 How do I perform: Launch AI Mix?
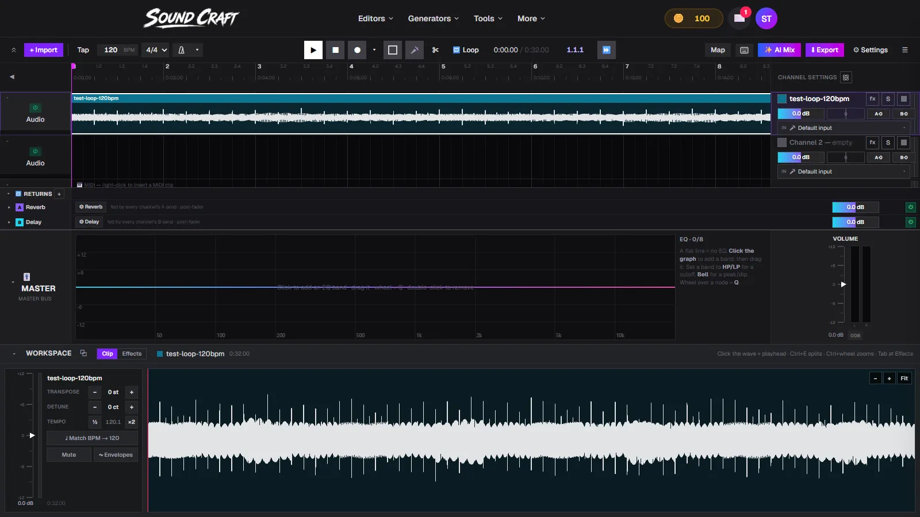tap(779, 50)
